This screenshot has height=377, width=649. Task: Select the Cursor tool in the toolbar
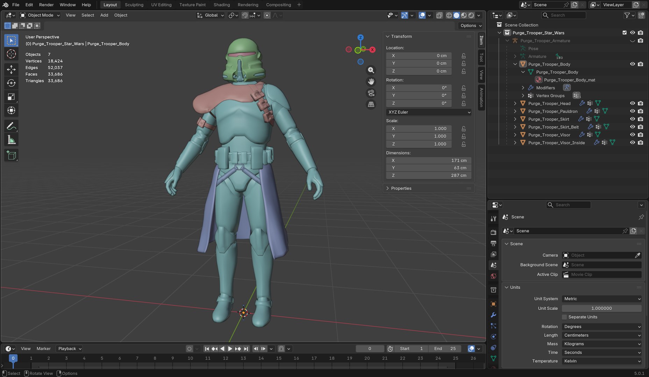11,54
